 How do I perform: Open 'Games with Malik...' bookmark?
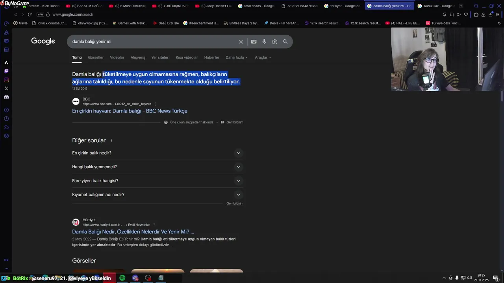coord(130,23)
